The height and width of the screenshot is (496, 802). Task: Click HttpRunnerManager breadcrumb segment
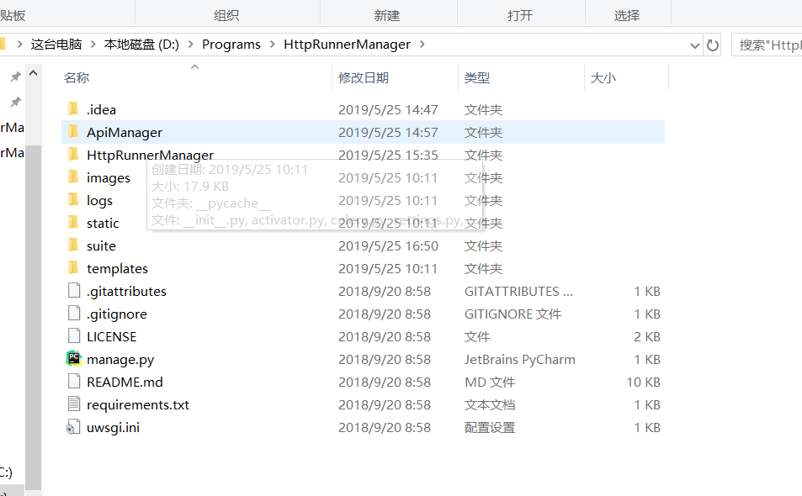tap(347, 45)
